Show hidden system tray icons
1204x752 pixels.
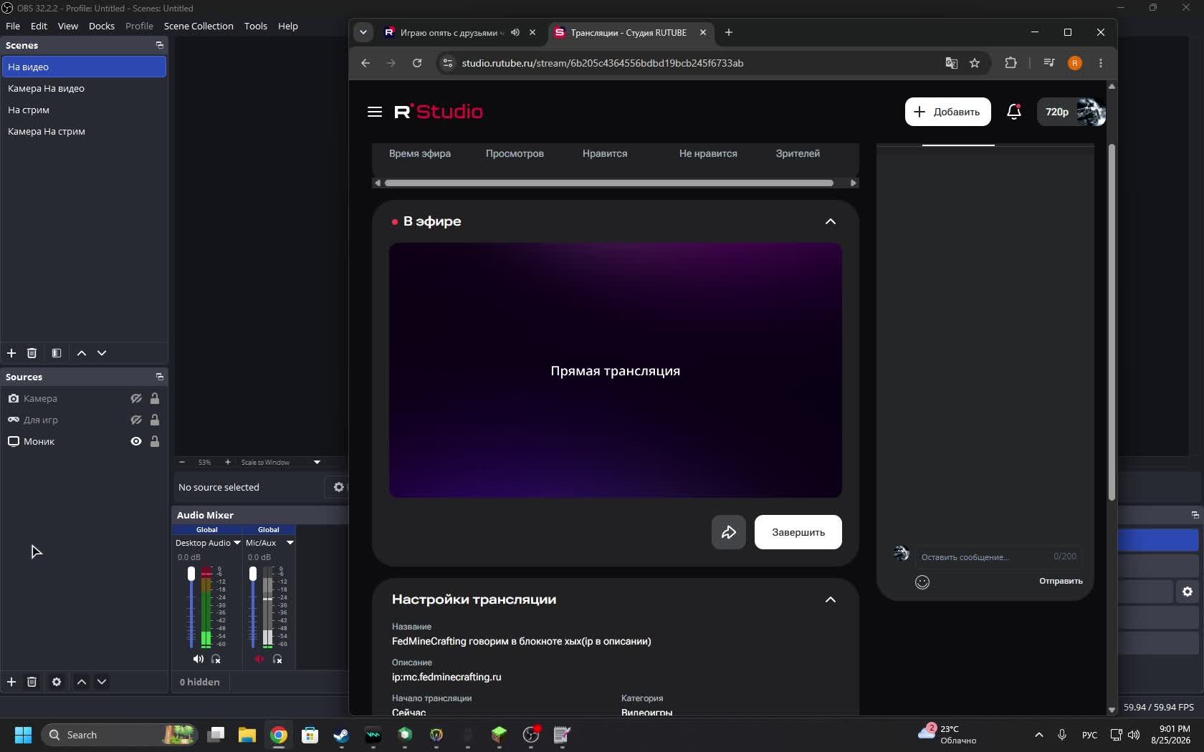[1038, 735]
